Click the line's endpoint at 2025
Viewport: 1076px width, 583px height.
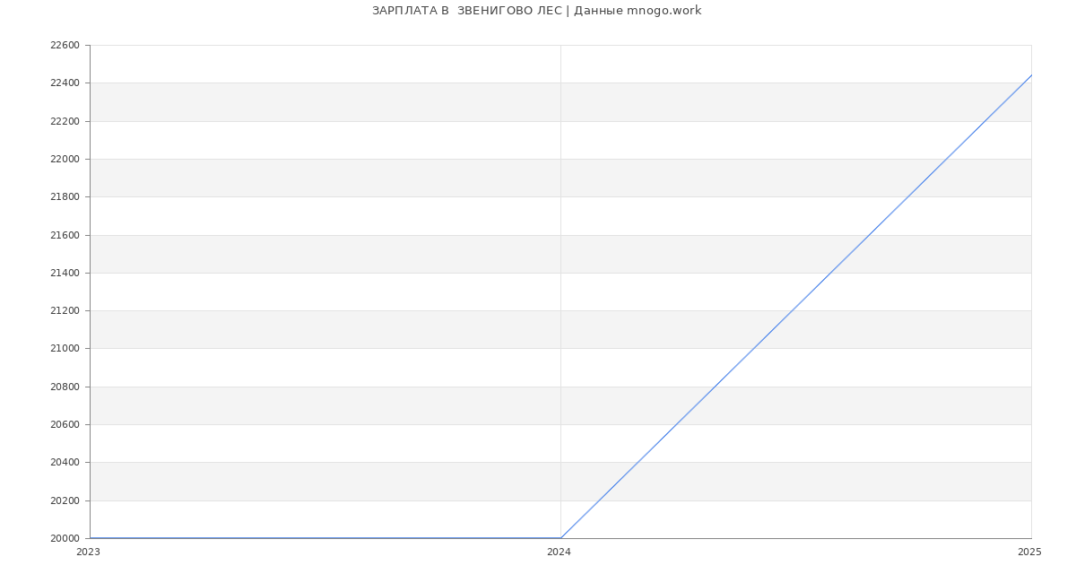coord(1031,75)
